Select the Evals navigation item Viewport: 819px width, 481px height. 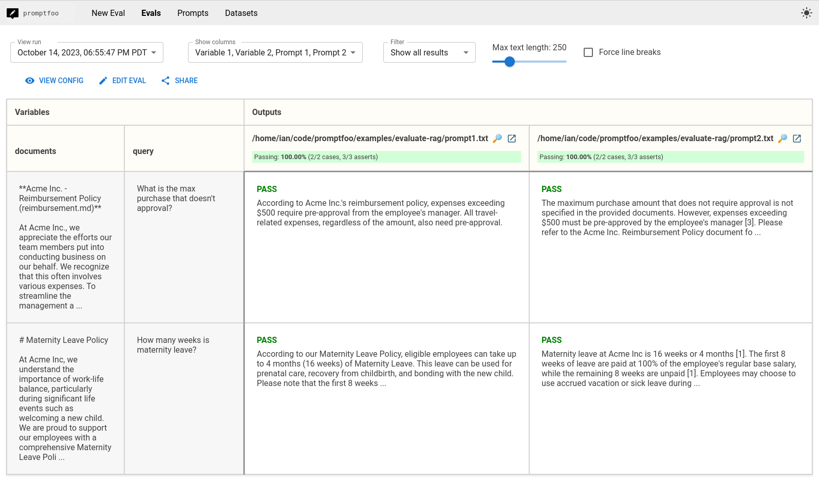(151, 13)
